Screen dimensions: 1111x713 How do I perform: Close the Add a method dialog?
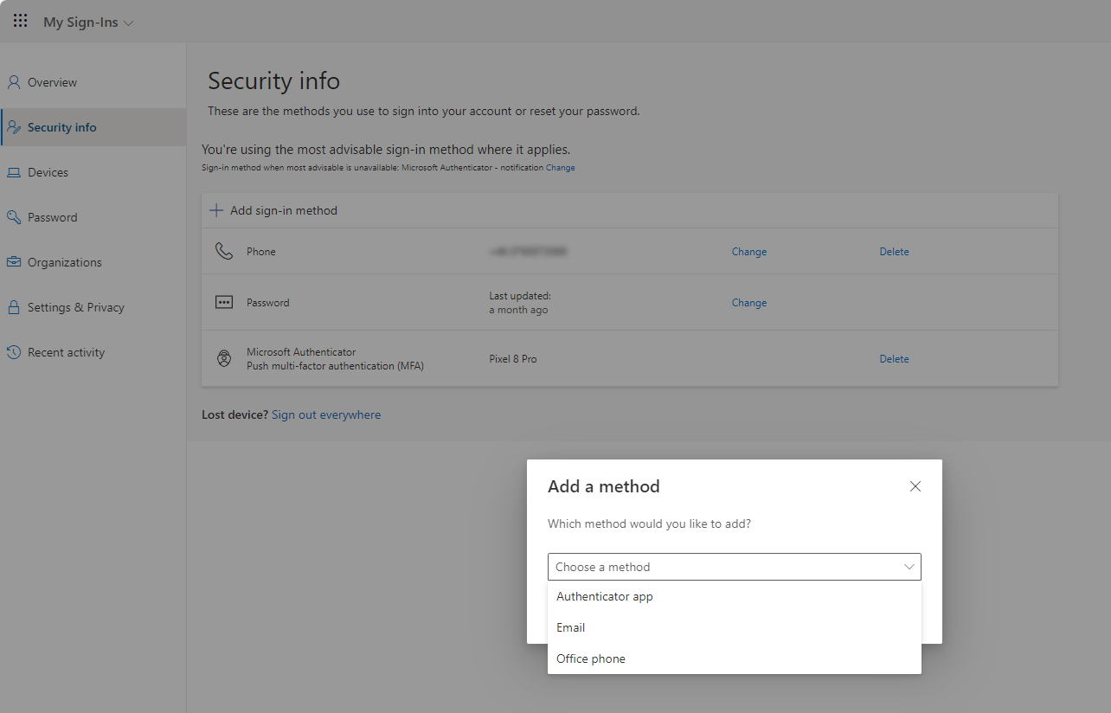915,486
